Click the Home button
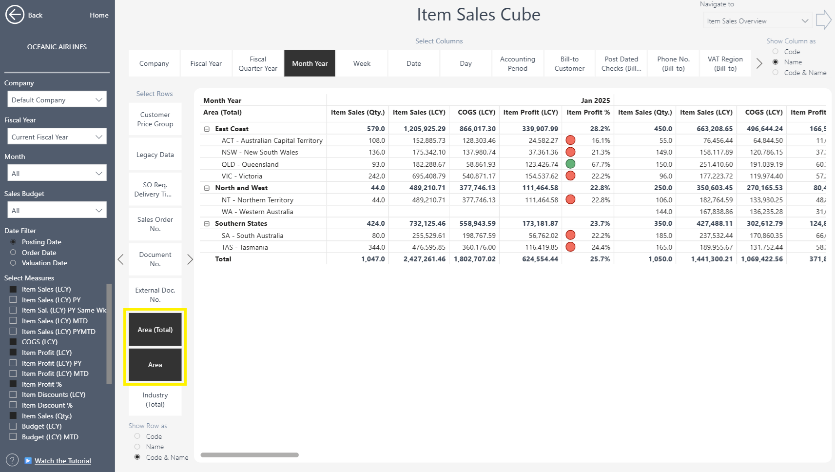Image resolution: width=835 pixels, height=472 pixels. pyautogui.click(x=99, y=15)
